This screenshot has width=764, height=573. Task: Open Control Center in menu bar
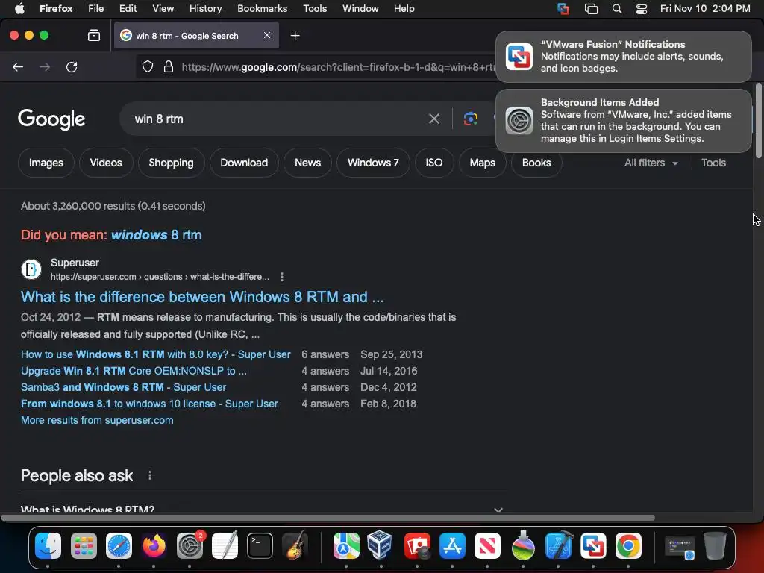click(642, 9)
